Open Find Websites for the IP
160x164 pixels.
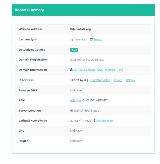pyautogui.click(x=100, y=80)
